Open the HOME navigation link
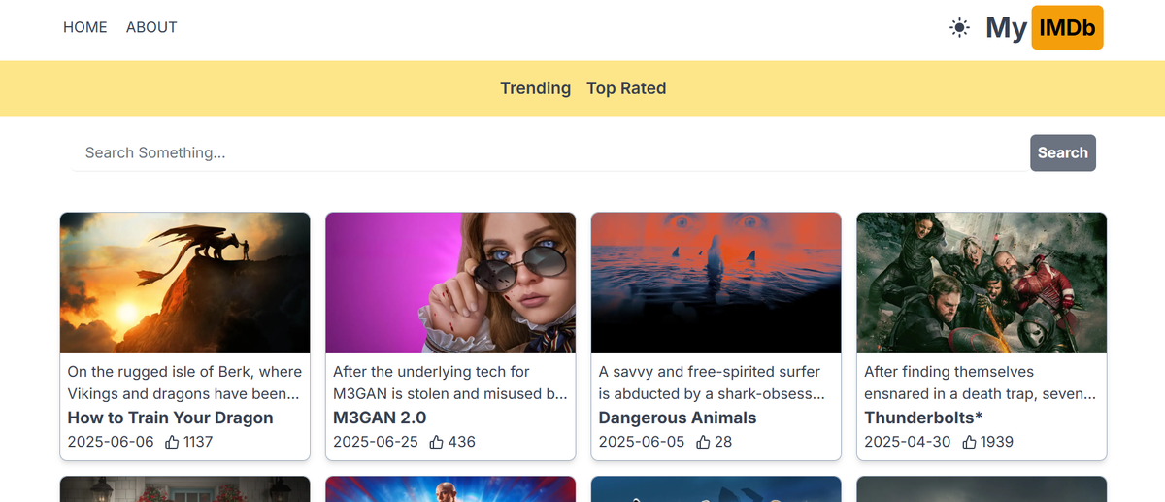Screen dimensions: 1165x502 click(85, 27)
